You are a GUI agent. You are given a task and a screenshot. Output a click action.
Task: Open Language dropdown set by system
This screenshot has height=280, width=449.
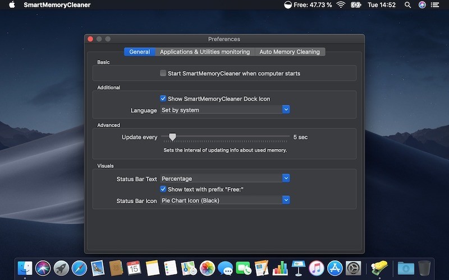[x=225, y=110]
